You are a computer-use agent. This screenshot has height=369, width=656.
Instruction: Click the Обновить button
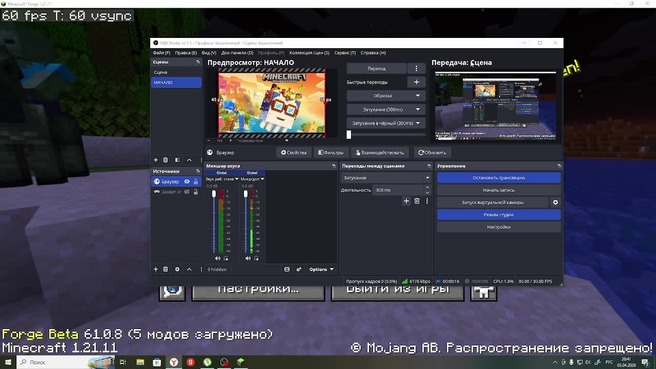[432, 153]
